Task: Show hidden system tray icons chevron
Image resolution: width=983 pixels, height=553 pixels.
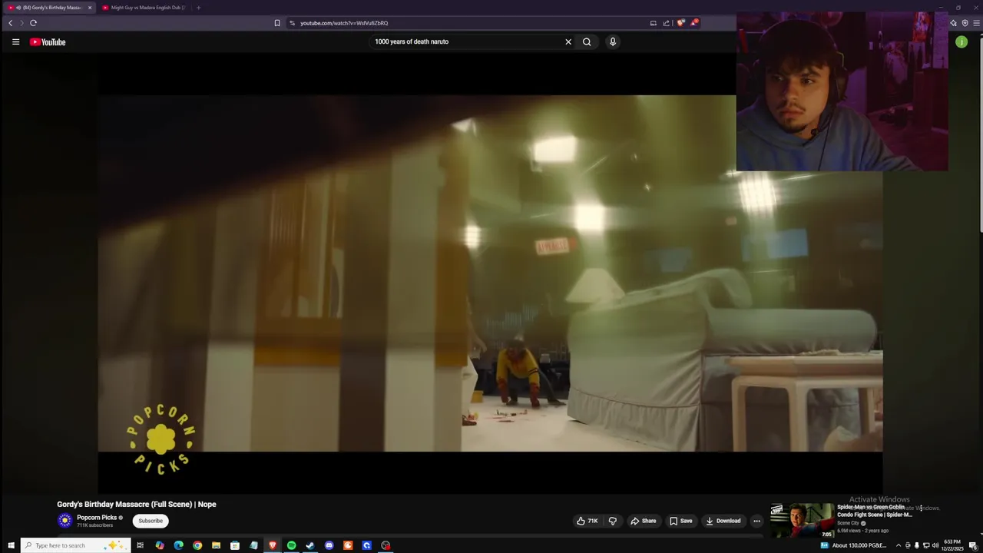Action: 899,545
